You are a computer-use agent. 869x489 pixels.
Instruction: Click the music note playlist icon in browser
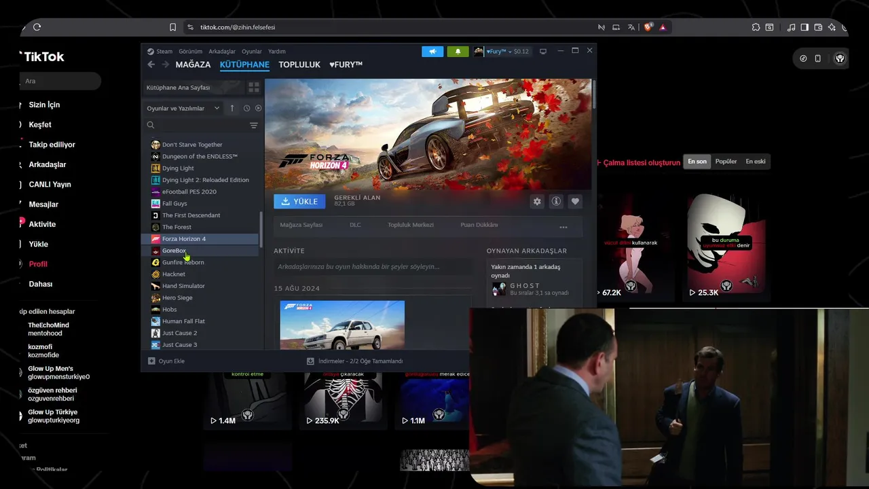(x=791, y=27)
